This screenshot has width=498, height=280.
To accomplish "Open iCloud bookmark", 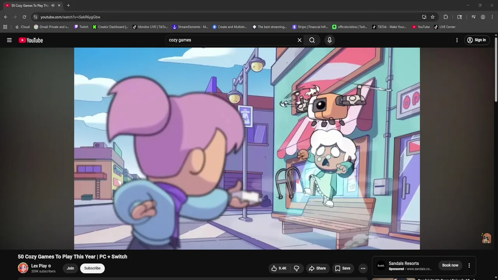I will (x=22, y=27).
